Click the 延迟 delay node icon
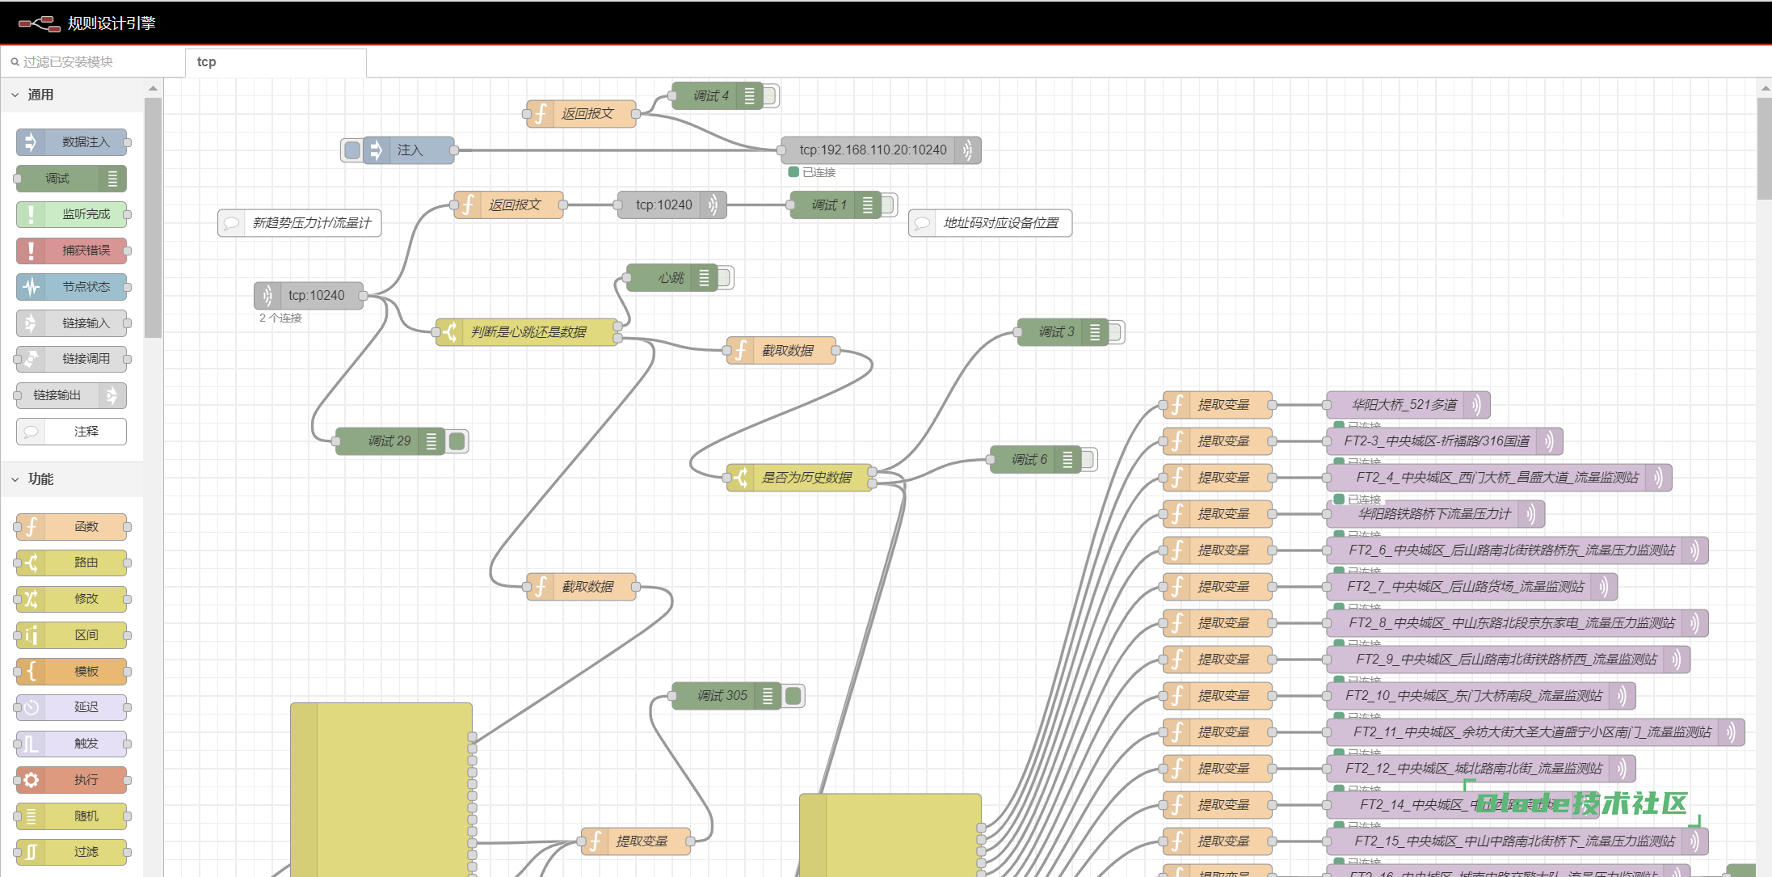The width and height of the screenshot is (1772, 877). 31,707
